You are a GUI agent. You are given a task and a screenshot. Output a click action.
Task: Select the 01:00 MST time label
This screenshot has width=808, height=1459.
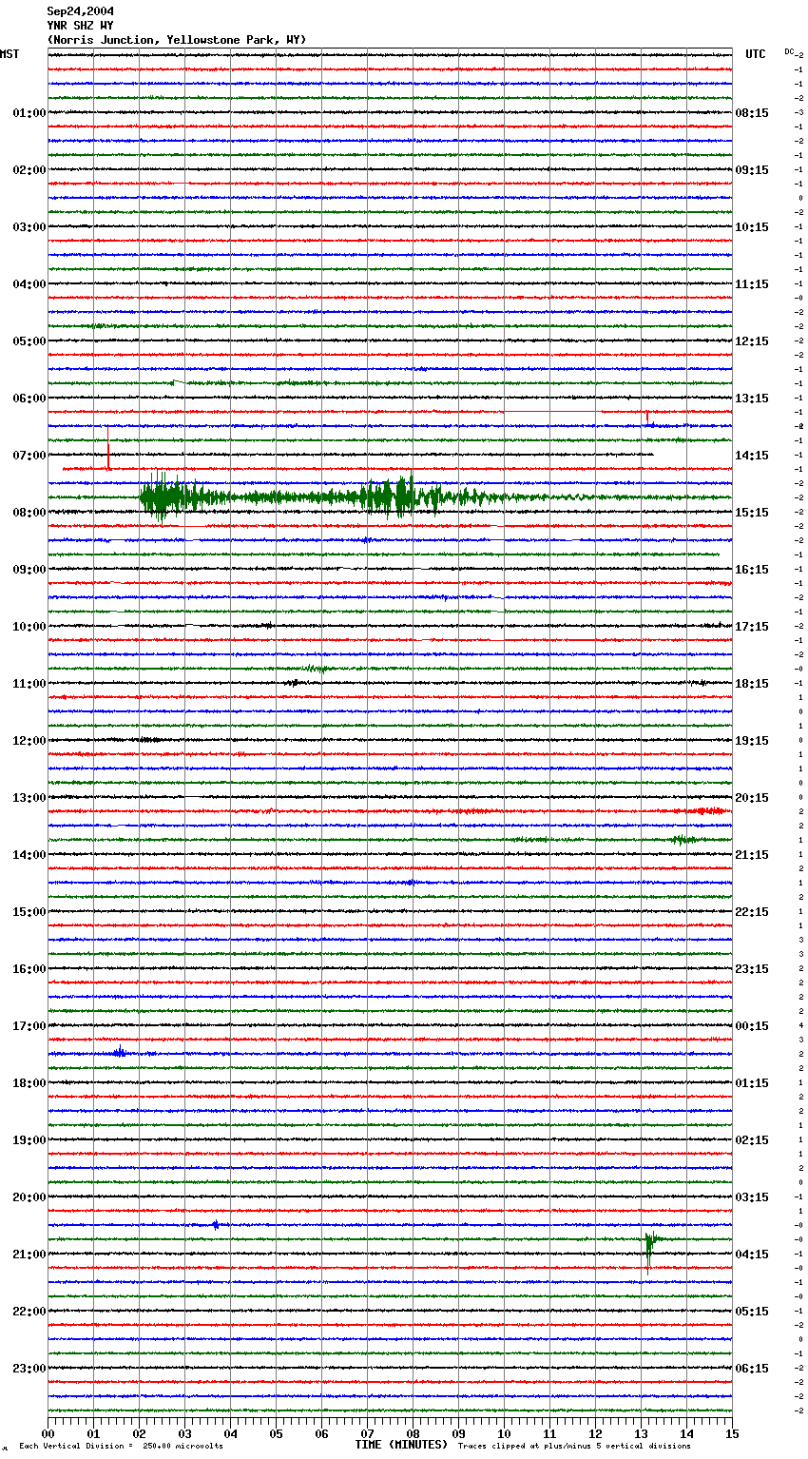point(29,113)
